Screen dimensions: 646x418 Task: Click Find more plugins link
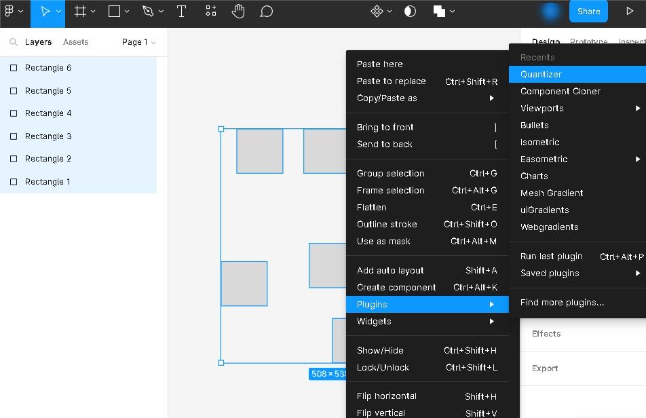tap(562, 303)
